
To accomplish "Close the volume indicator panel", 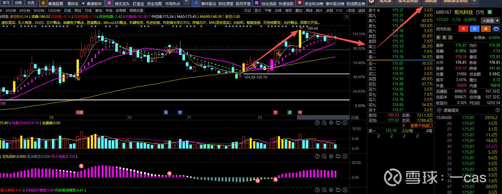I will point(345,123).
